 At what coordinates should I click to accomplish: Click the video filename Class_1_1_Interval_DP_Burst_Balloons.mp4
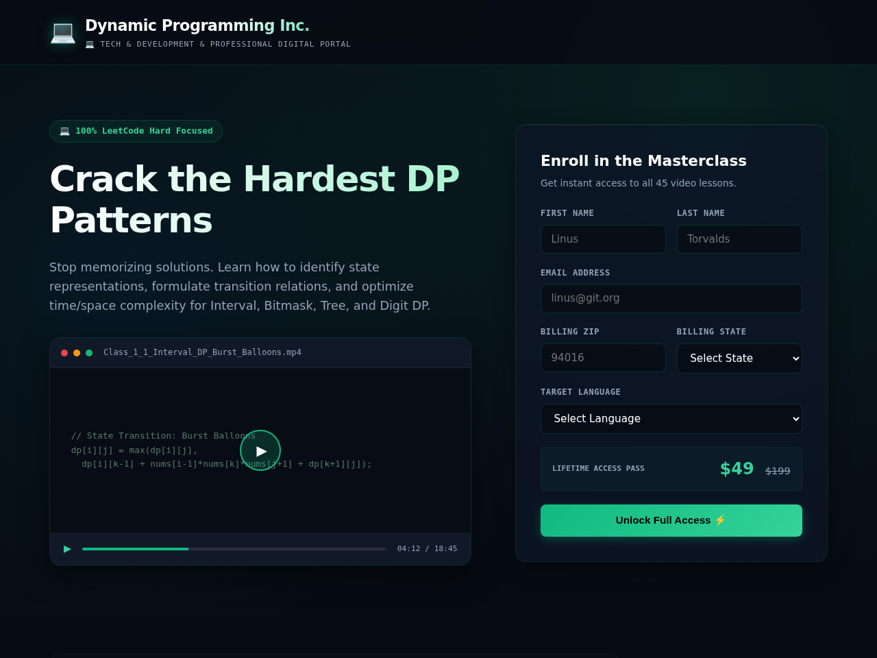click(x=202, y=352)
